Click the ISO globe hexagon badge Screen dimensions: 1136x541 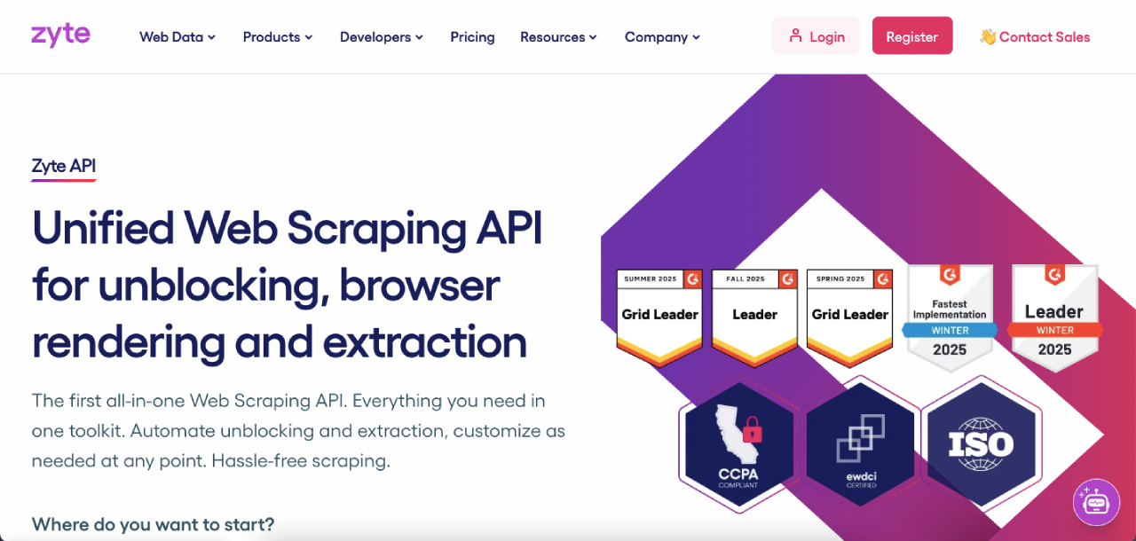pyautogui.click(x=980, y=443)
